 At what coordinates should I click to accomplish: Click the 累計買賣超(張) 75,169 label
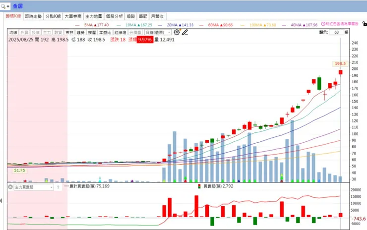90,186
